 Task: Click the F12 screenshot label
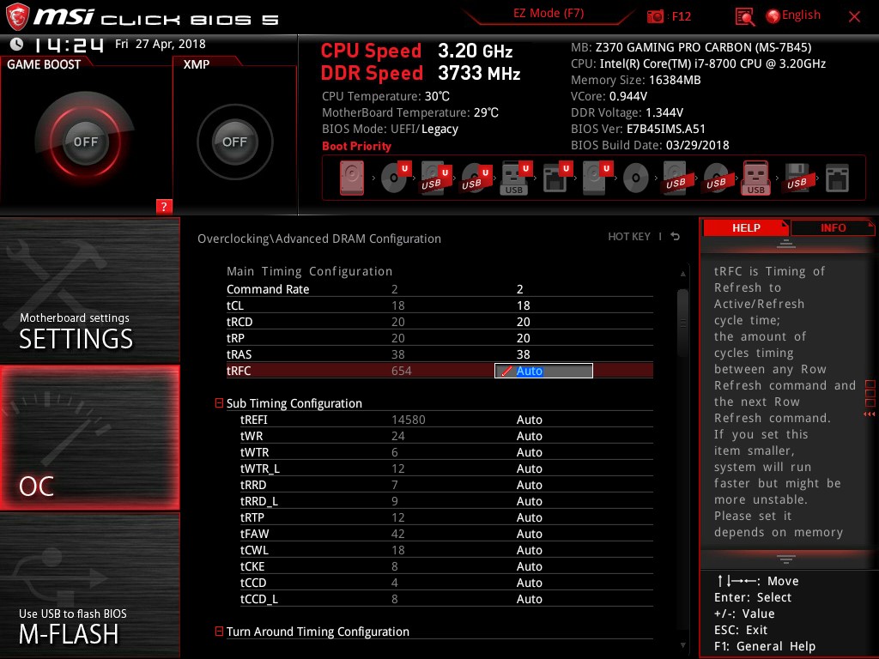pyautogui.click(x=681, y=16)
